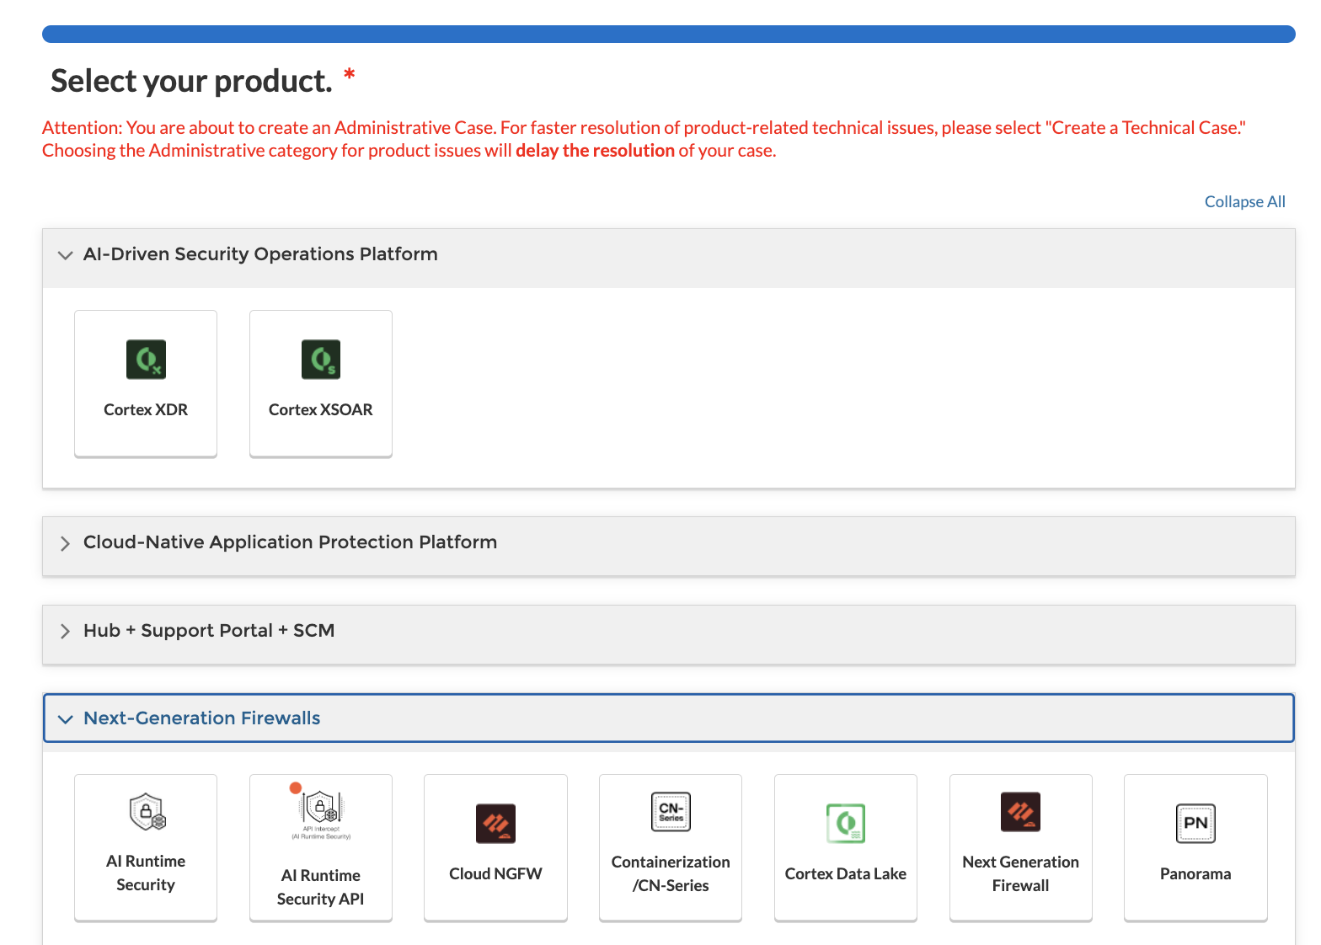Open the Hub + Support Portal + SCM section
The width and height of the screenshot is (1321, 945).
[x=669, y=635]
